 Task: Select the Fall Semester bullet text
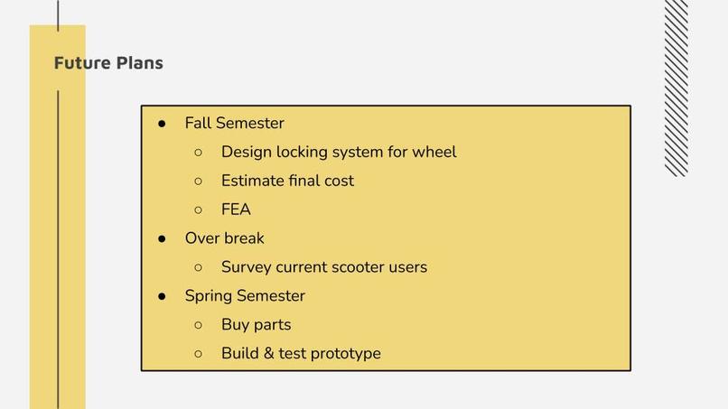[235, 123]
